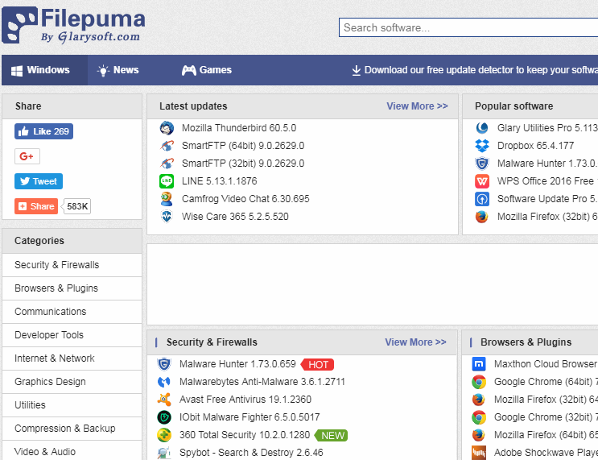The width and height of the screenshot is (598, 460).
Task: Click the IObit Malware Fighter icon
Action: pyautogui.click(x=164, y=417)
